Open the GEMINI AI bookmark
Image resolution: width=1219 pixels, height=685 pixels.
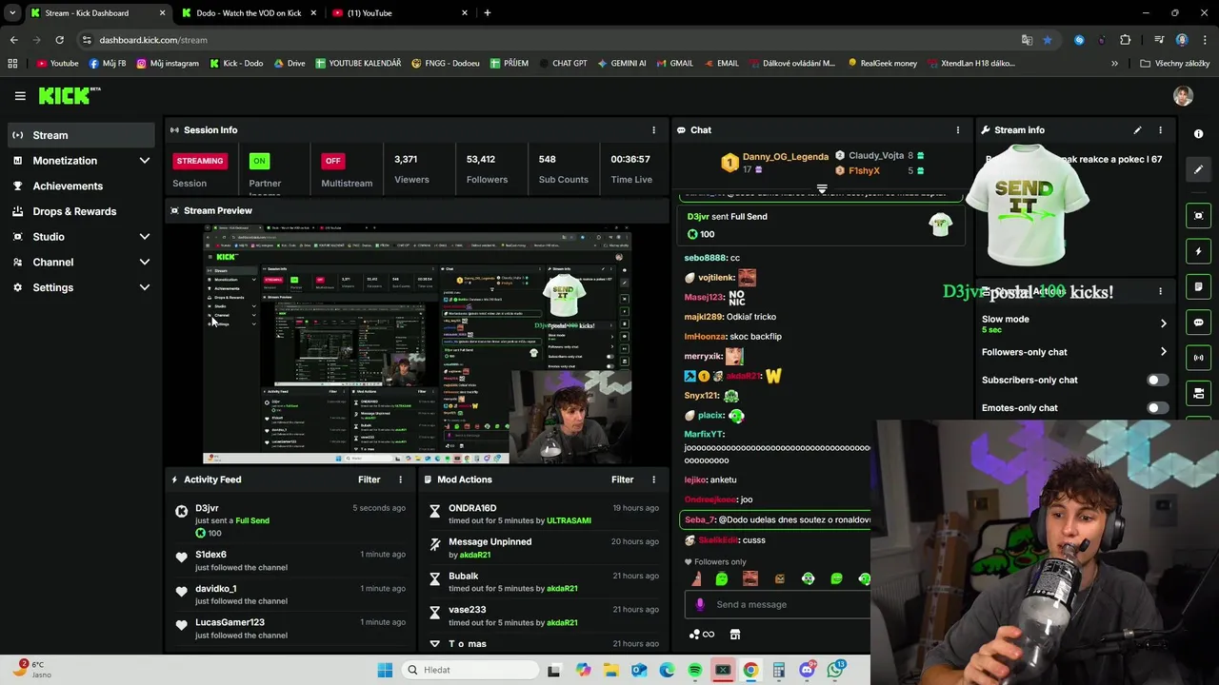621,64
